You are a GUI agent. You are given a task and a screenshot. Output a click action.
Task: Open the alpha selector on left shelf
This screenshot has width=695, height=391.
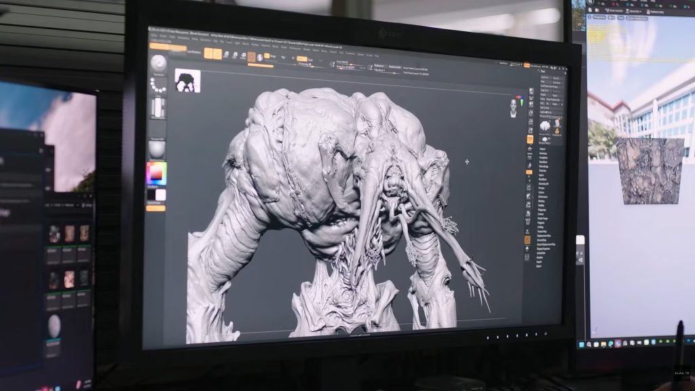pyautogui.click(x=158, y=108)
